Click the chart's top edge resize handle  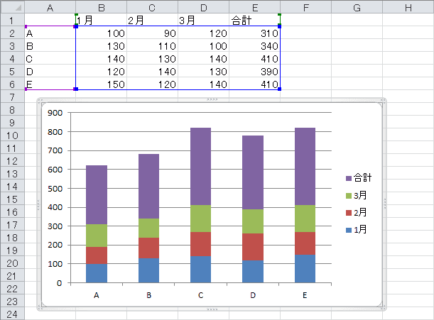pyautogui.click(x=212, y=100)
